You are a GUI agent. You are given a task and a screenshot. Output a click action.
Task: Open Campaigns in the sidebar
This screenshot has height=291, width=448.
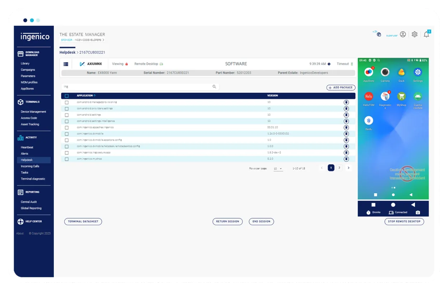pos(28,70)
